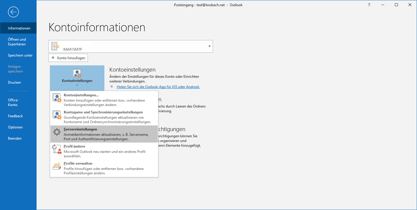This screenshot has width=417, height=210.
Task: Open Office-Konto page
Action: click(18, 102)
